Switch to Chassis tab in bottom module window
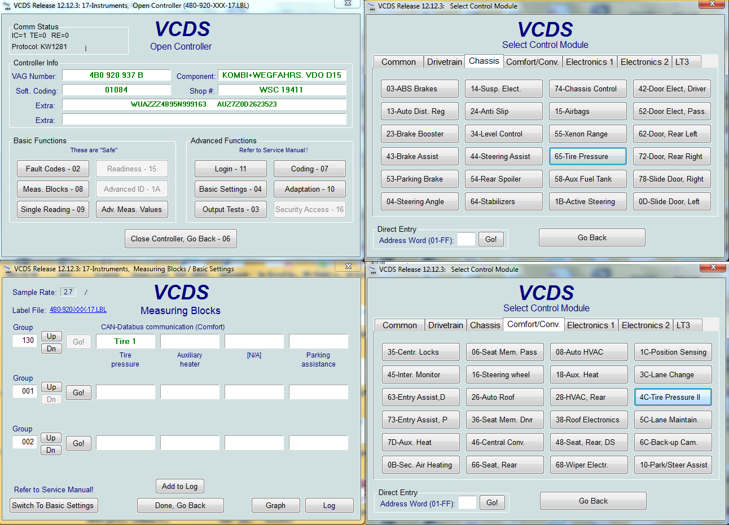 point(485,325)
